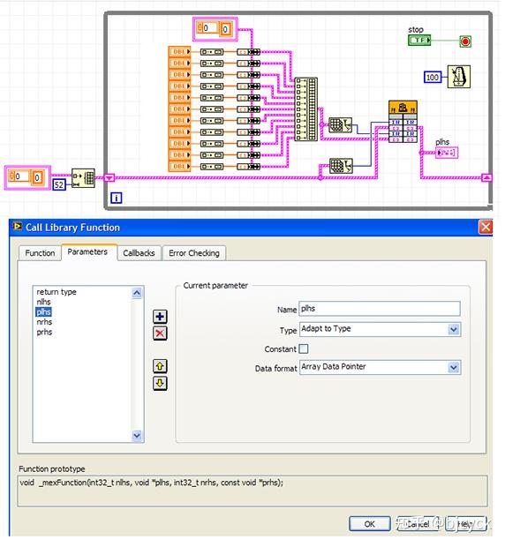Click the blue plus add-parameter icon
Screen dimensions: 505x547
coord(160,317)
